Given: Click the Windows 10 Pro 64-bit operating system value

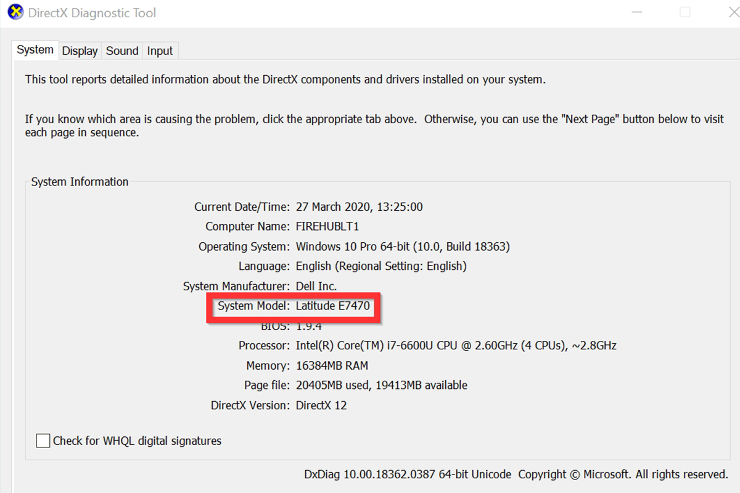Looking at the screenshot, I should (403, 246).
